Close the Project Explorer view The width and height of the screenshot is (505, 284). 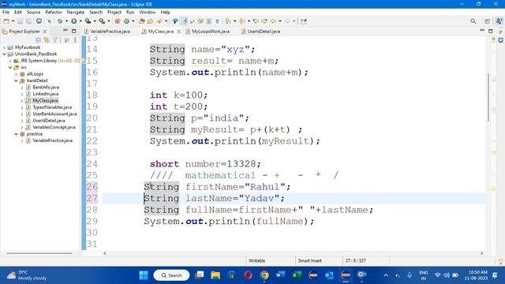tap(45, 32)
